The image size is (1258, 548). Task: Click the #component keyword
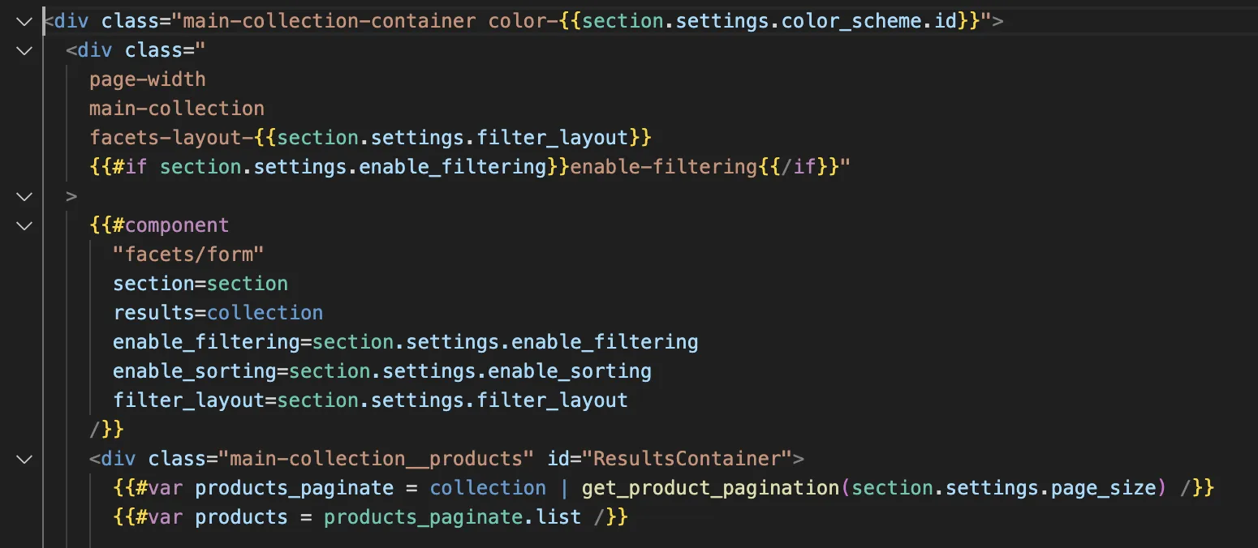[171, 225]
